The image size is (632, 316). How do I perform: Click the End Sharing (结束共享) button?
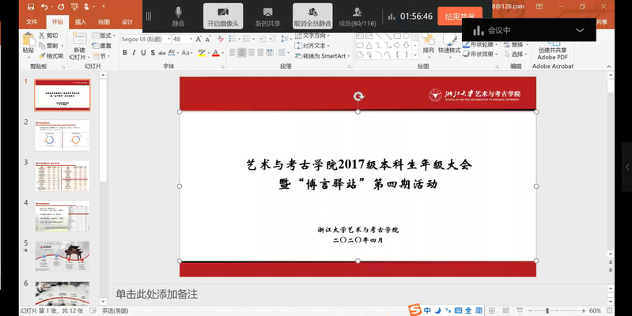tap(460, 16)
